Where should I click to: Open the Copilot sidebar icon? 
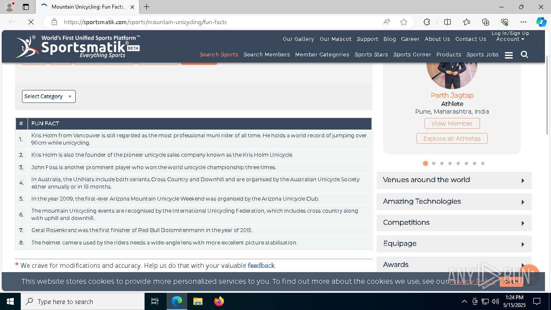pyautogui.click(x=541, y=22)
